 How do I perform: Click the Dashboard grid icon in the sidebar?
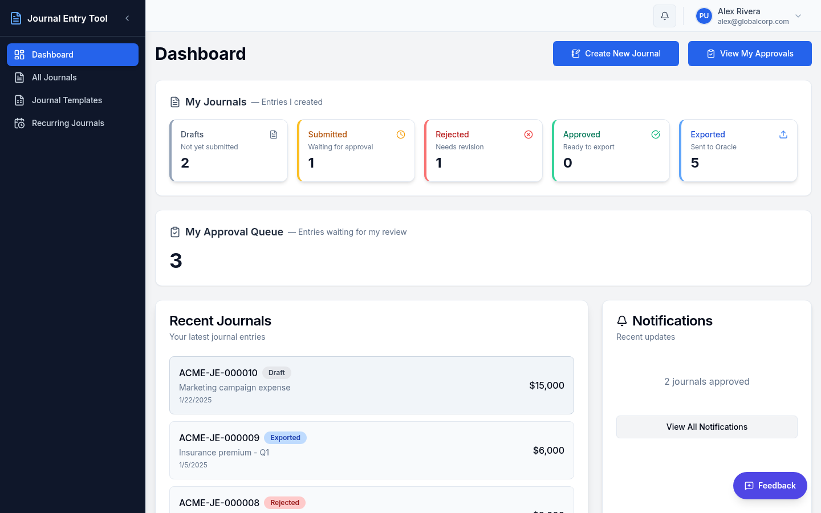19,55
